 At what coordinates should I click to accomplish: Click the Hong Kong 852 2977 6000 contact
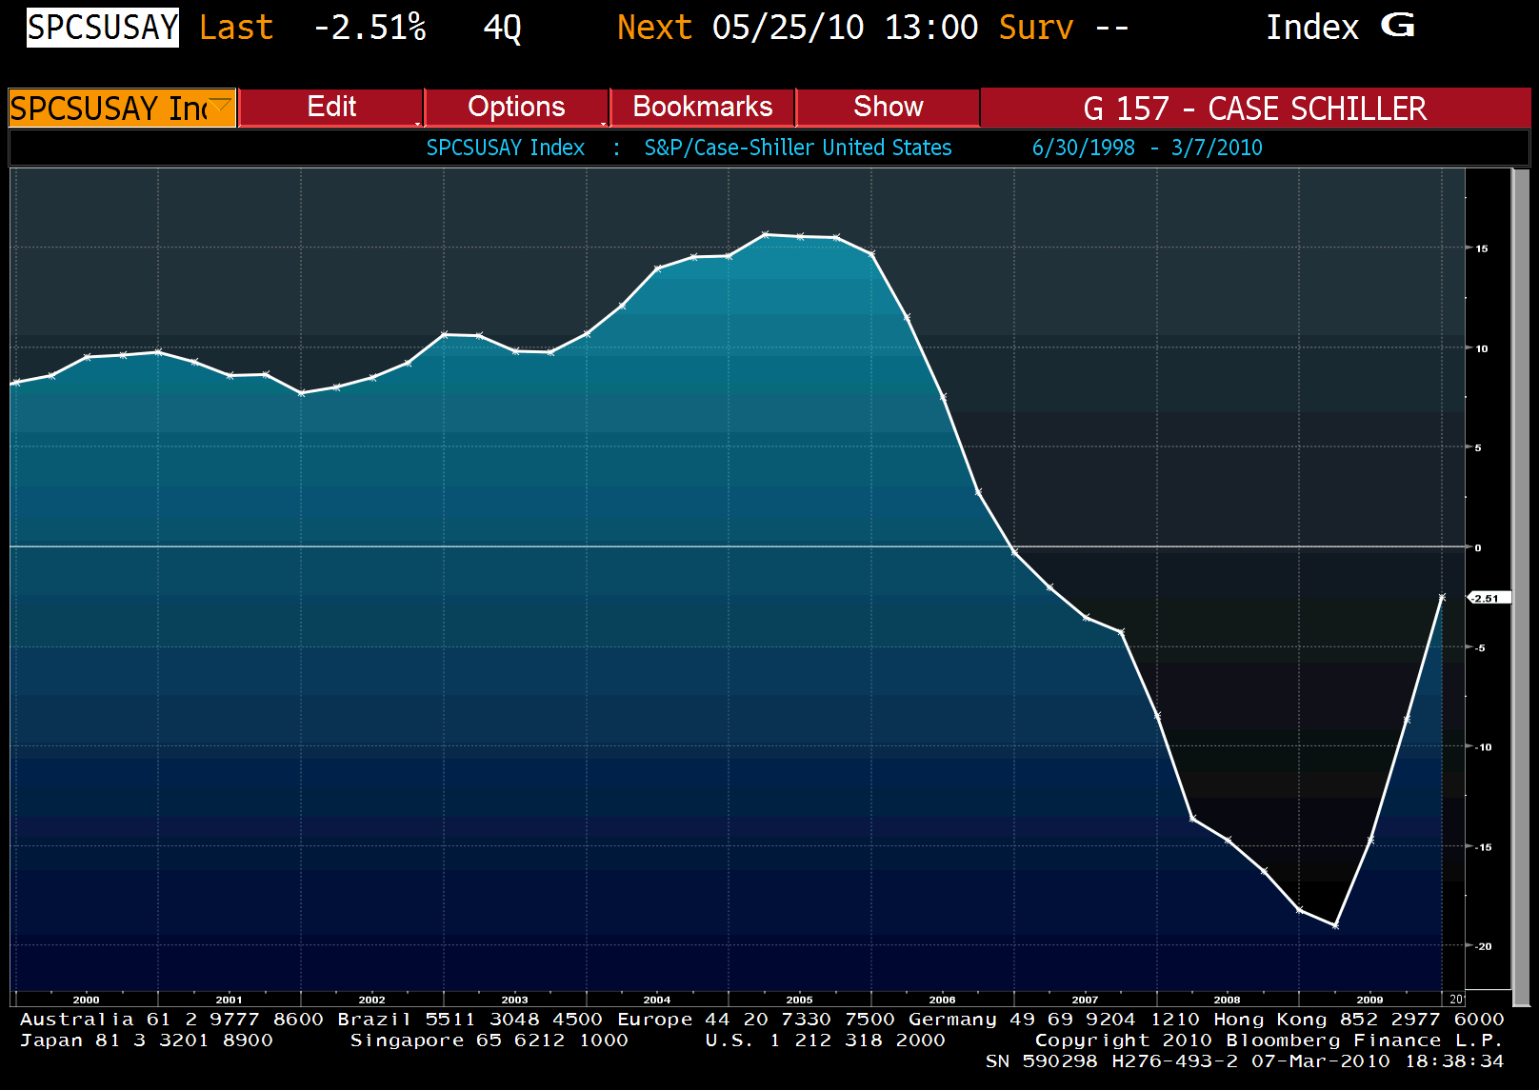pyautogui.click(x=1359, y=1020)
